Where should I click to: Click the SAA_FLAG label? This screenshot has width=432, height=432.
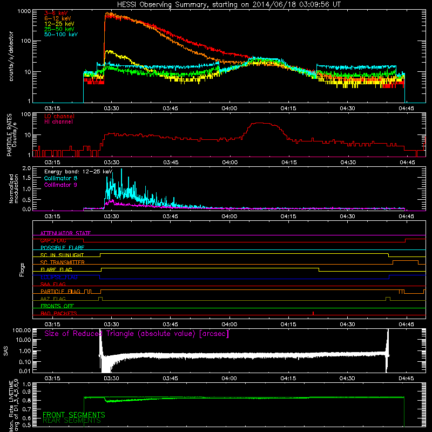pyautogui.click(x=53, y=284)
